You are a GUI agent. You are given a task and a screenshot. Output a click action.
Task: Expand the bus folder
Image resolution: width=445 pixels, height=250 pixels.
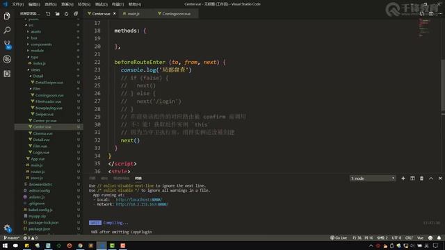tap(34, 38)
